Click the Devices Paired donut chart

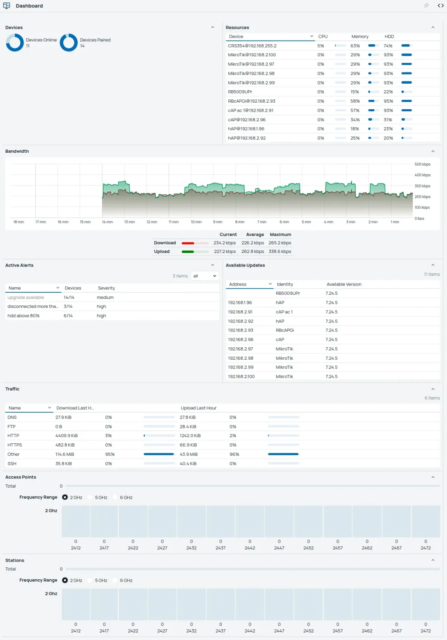(x=69, y=43)
